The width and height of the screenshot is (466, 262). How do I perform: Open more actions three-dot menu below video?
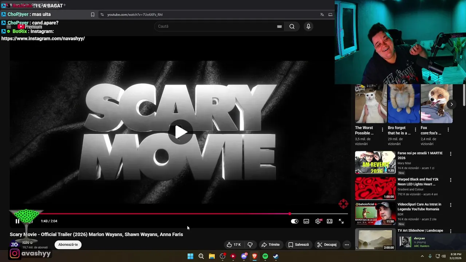coord(347,245)
